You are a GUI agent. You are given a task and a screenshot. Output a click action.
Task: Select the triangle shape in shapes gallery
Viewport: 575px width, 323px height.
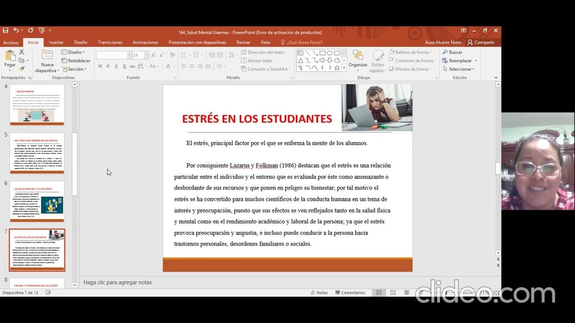click(300, 60)
